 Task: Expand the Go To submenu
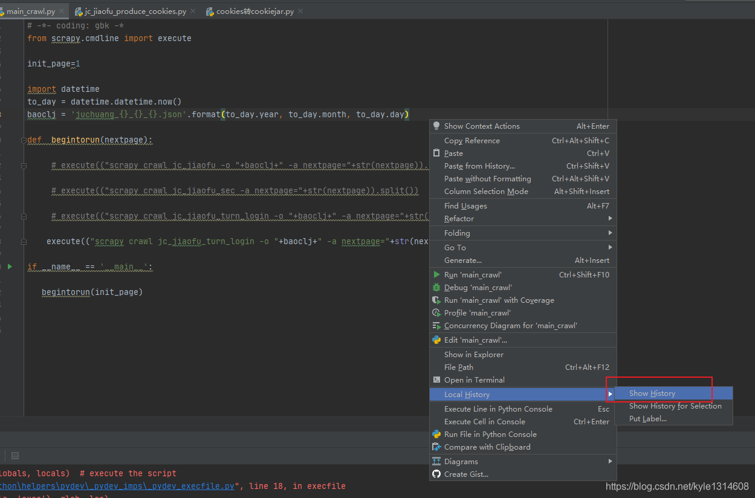coord(523,248)
